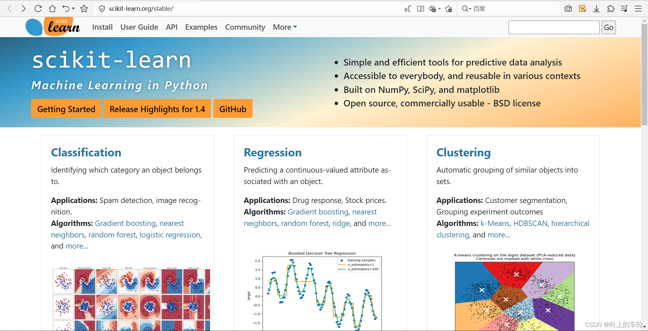Image resolution: width=648 pixels, height=331 pixels.
Task: Open the Community nav item
Action: pyautogui.click(x=245, y=27)
